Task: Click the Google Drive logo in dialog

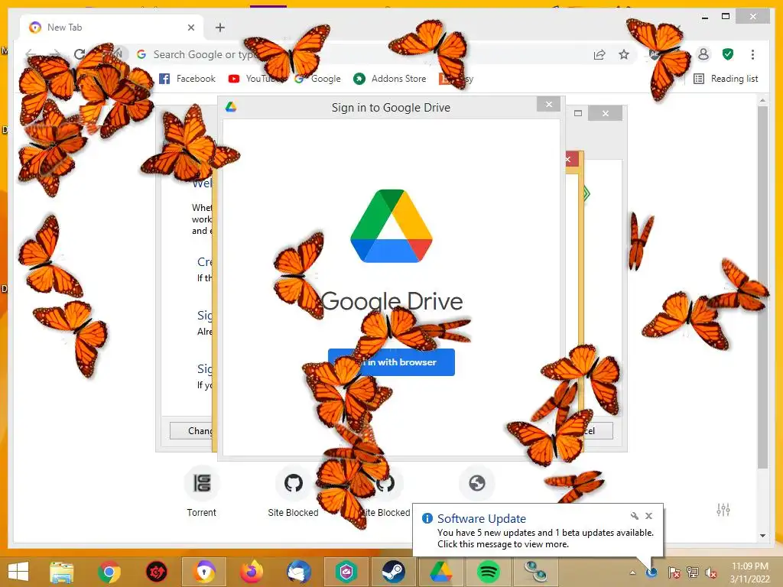Action: pyautogui.click(x=391, y=226)
